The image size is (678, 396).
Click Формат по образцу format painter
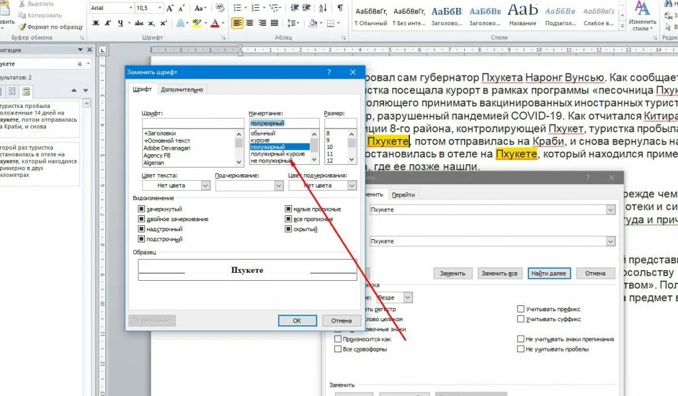[50, 26]
